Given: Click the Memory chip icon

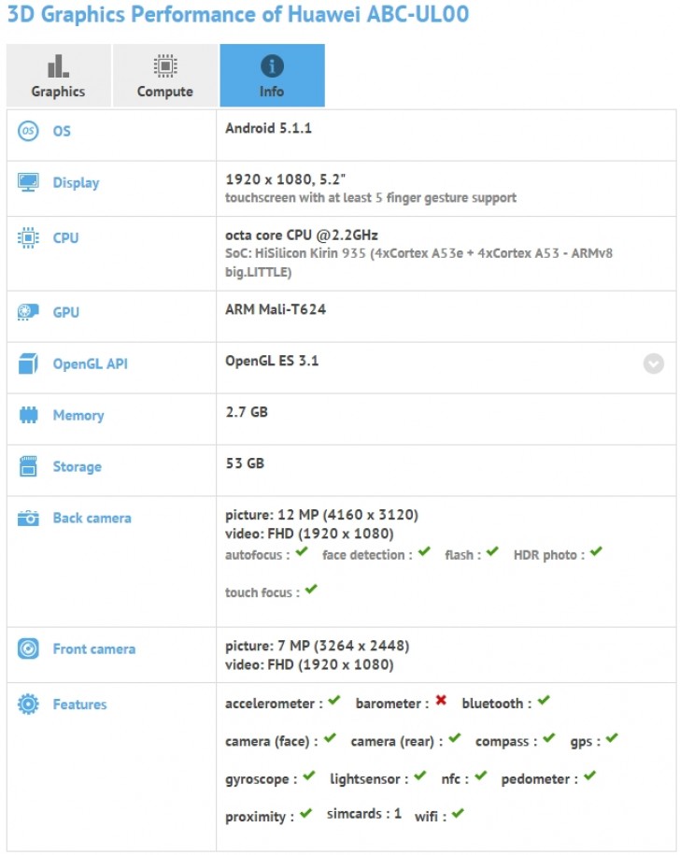Looking at the screenshot, I should coord(28,415).
